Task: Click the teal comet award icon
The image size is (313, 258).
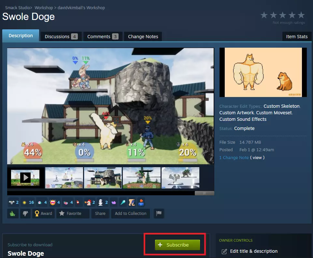Action: pos(123,202)
